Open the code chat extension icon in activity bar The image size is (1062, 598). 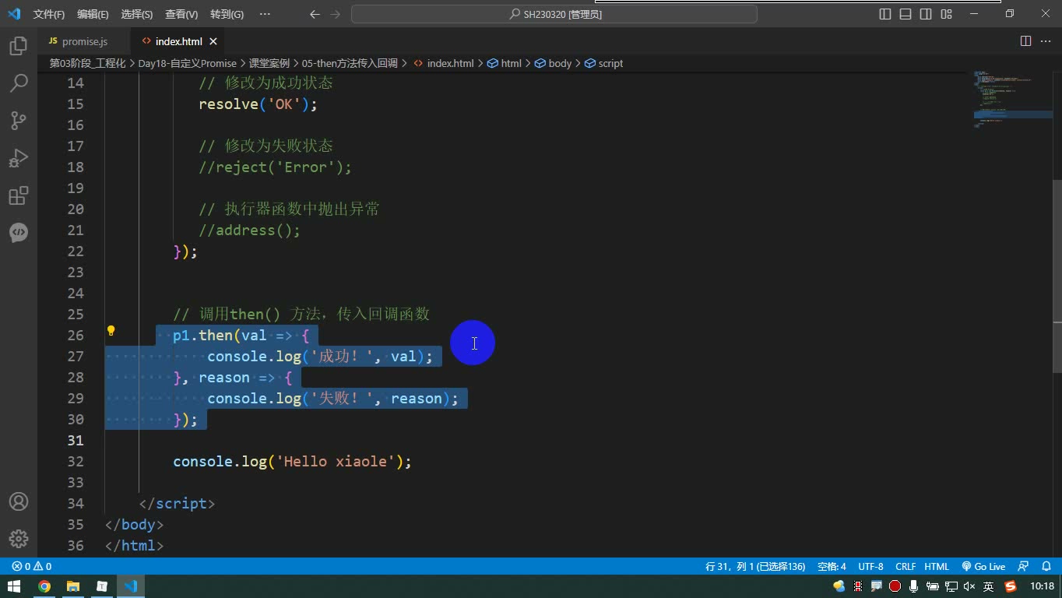click(x=19, y=233)
